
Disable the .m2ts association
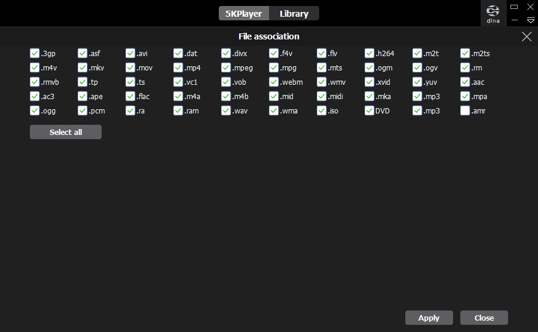pos(465,53)
